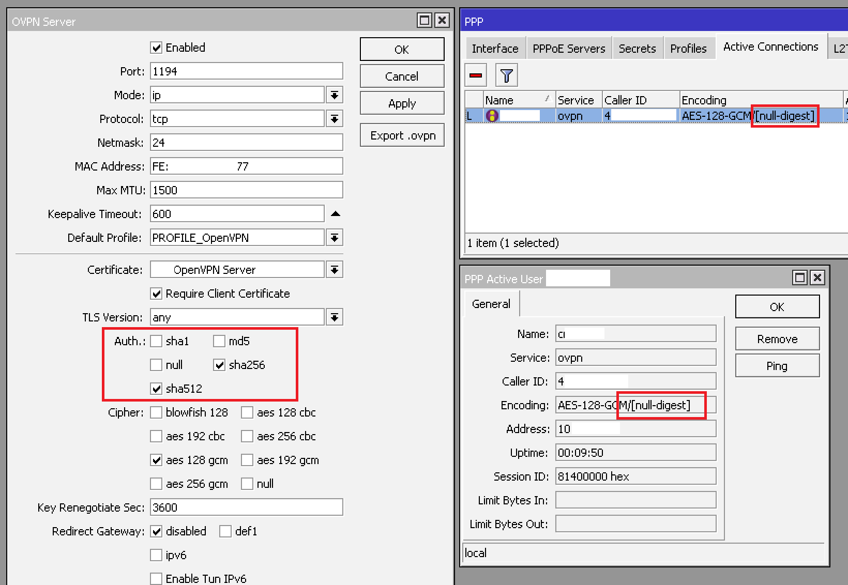Click the Key Renegotiate Sec field
The height and width of the screenshot is (585, 848).
[x=247, y=507]
